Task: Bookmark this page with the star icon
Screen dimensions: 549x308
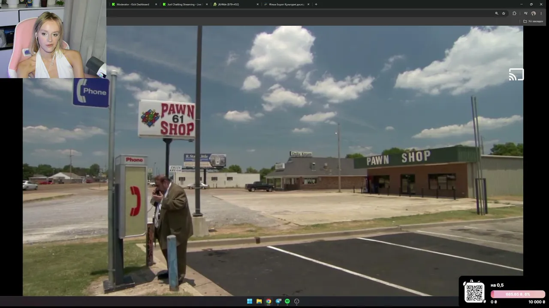Action: click(x=504, y=13)
